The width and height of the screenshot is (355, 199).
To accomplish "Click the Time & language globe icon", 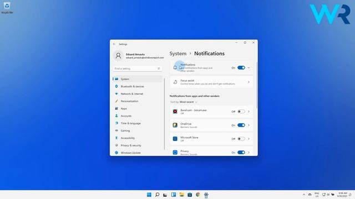I will pyautogui.click(x=116, y=123).
